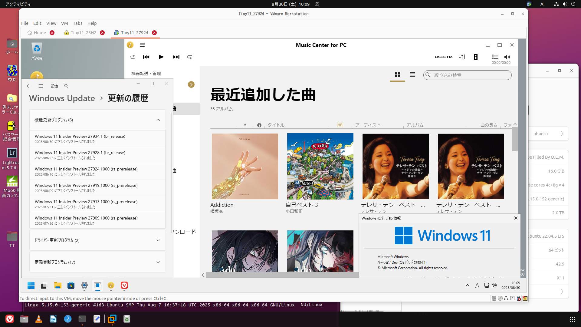Open the Settings navigation hamburger menu
581x327 pixels.
[x=41, y=86]
